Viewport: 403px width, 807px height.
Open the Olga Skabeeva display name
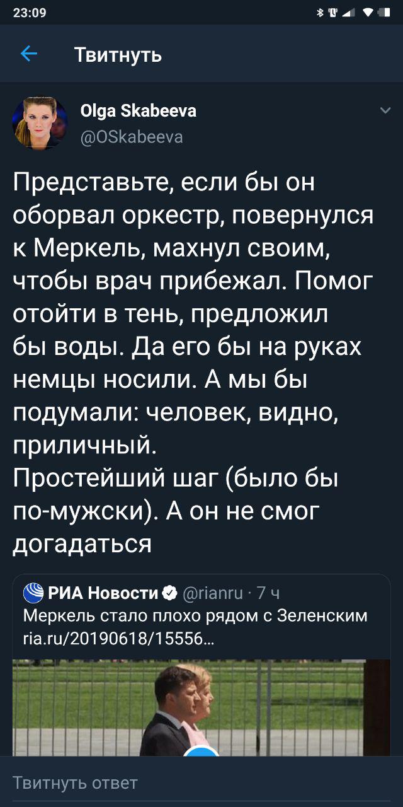point(139,111)
